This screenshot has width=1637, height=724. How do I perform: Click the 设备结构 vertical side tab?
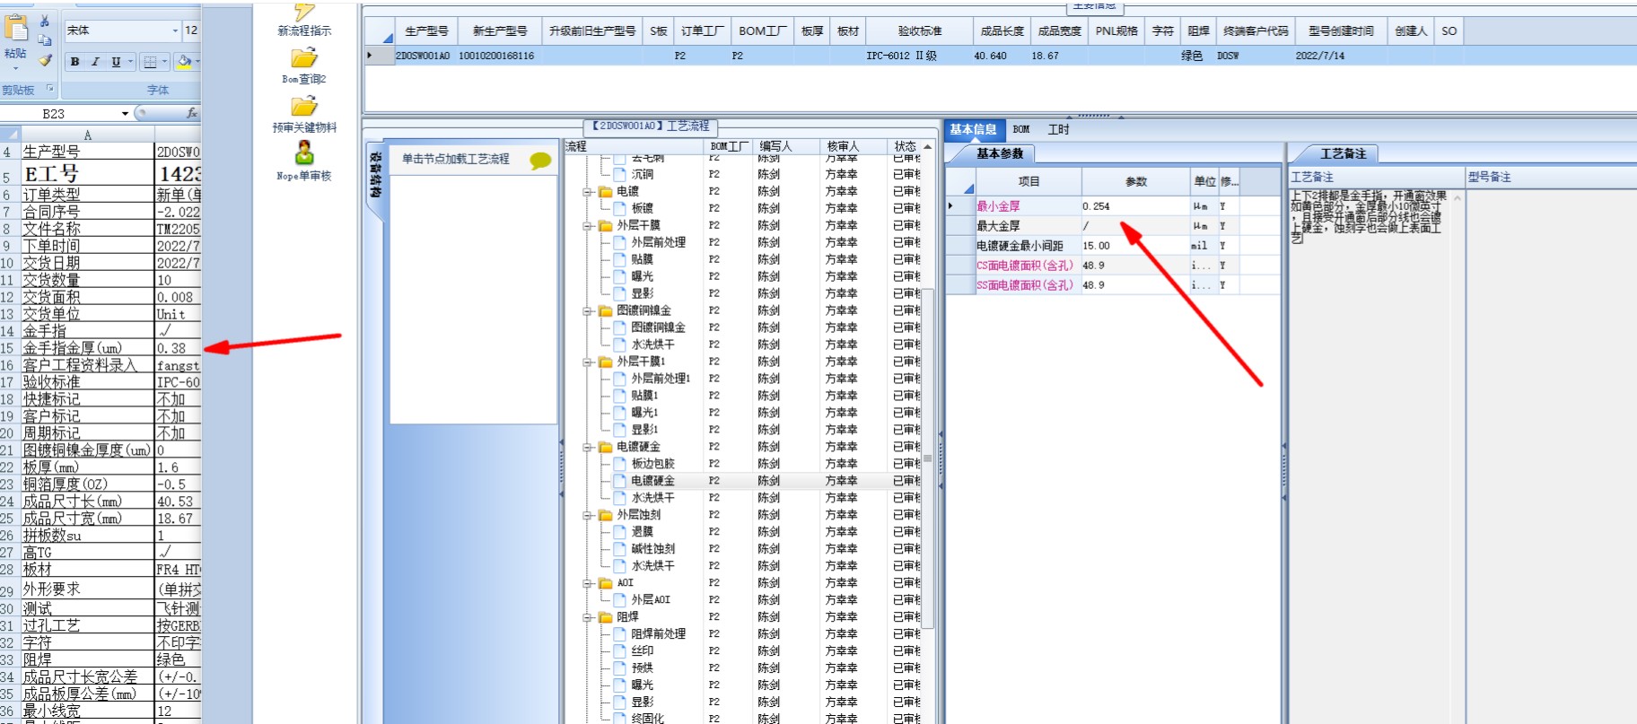point(375,175)
